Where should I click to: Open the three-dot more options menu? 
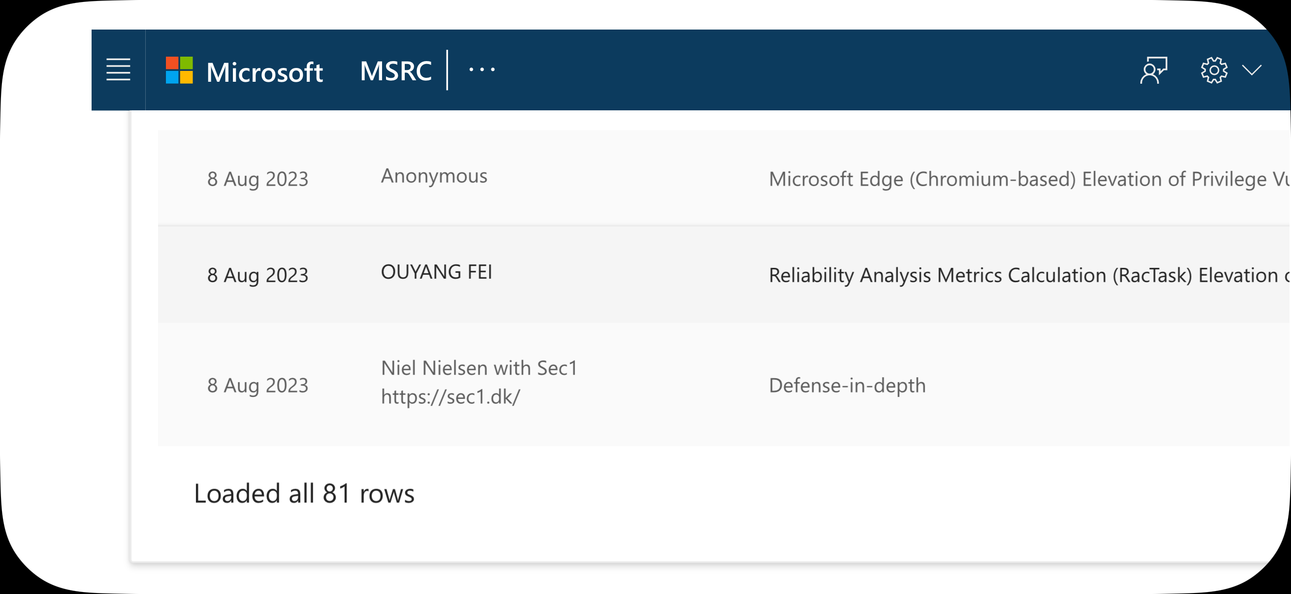(482, 69)
